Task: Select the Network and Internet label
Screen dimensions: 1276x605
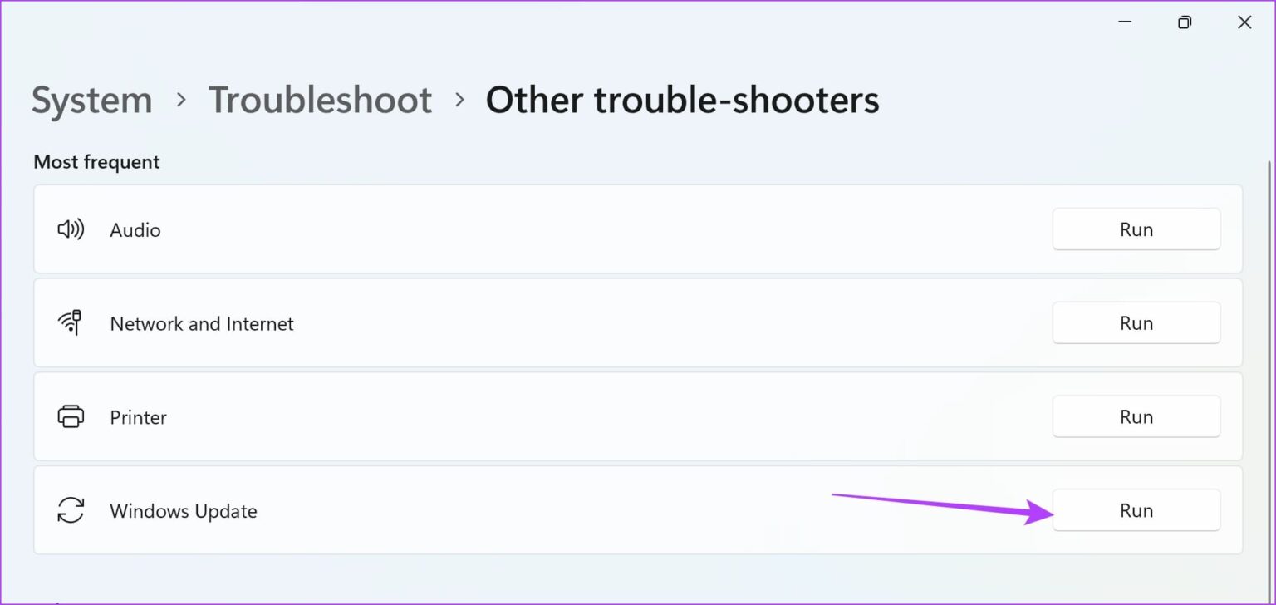Action: point(202,324)
